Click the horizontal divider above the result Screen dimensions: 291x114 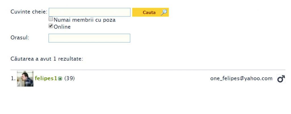pos(148,70)
